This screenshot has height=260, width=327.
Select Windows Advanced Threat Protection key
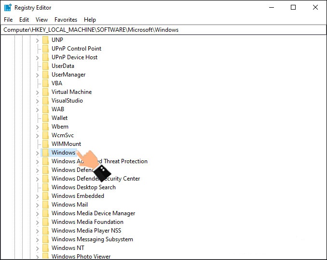tap(99, 161)
